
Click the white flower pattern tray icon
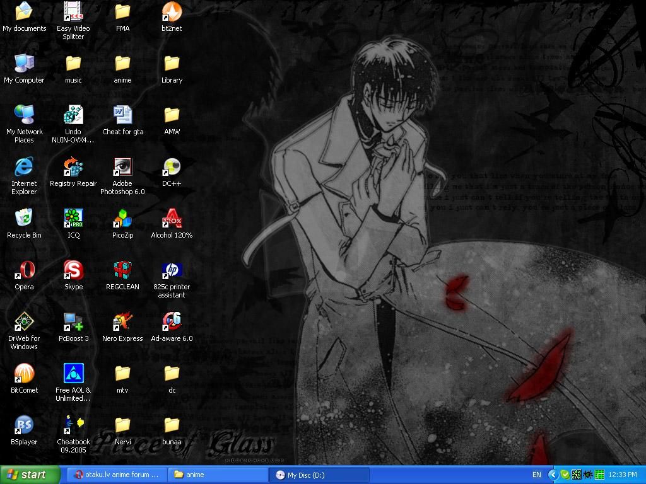(x=577, y=475)
